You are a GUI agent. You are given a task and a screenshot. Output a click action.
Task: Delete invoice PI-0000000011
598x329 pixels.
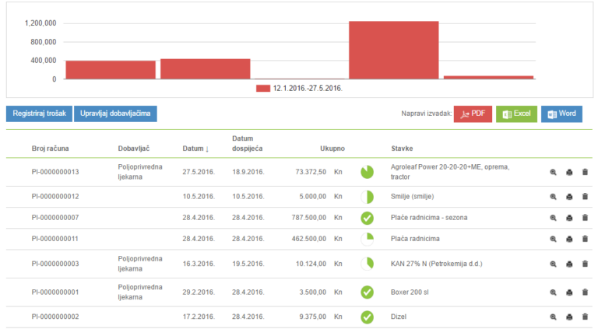coord(585,239)
